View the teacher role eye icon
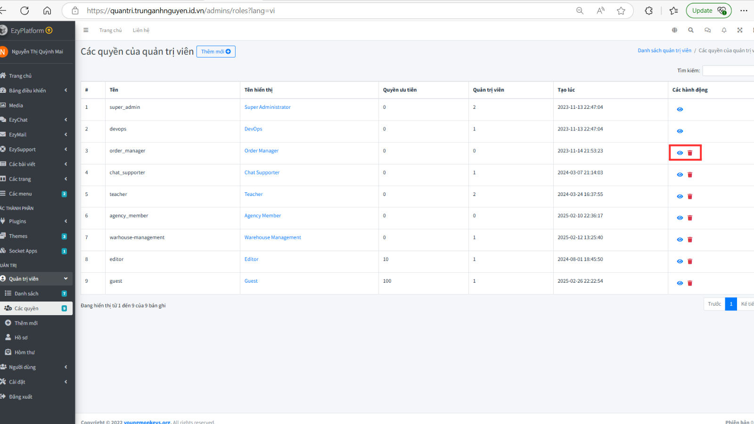This screenshot has width=754, height=424. click(x=680, y=196)
